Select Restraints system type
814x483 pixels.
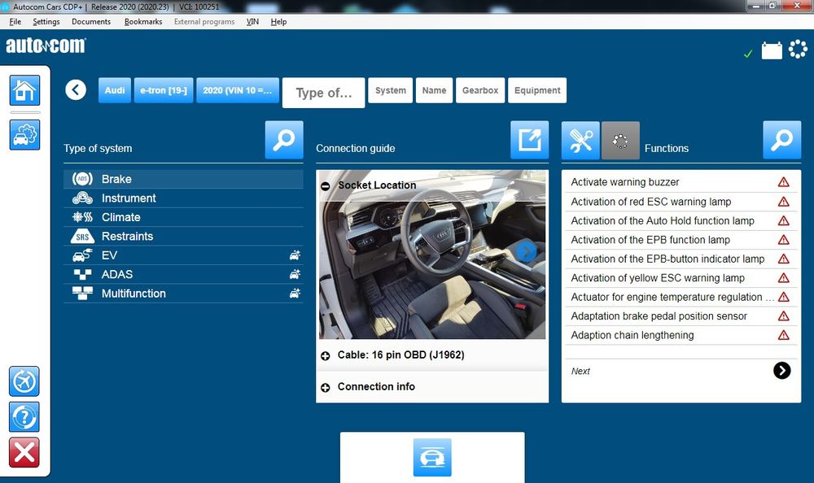[183, 237]
